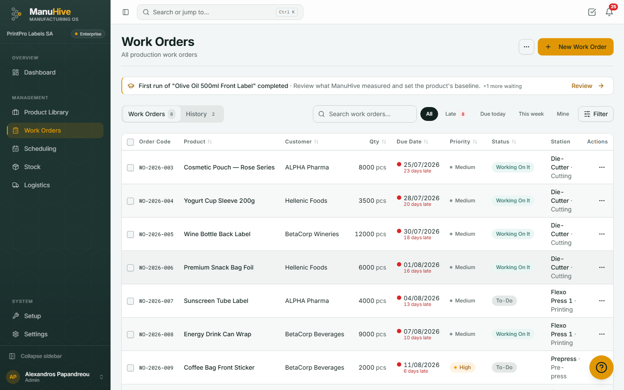Click the Review link in banner
This screenshot has height=390, width=624.
click(582, 86)
